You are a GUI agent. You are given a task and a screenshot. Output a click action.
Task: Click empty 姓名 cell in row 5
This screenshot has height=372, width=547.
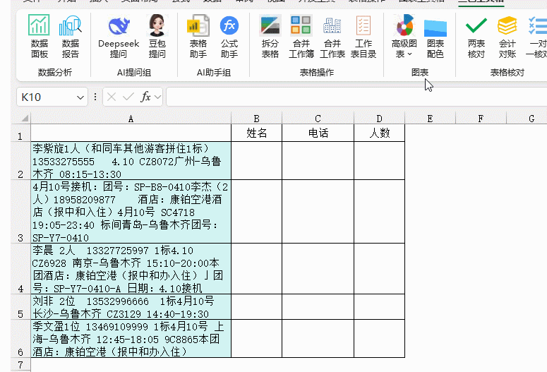click(x=256, y=307)
